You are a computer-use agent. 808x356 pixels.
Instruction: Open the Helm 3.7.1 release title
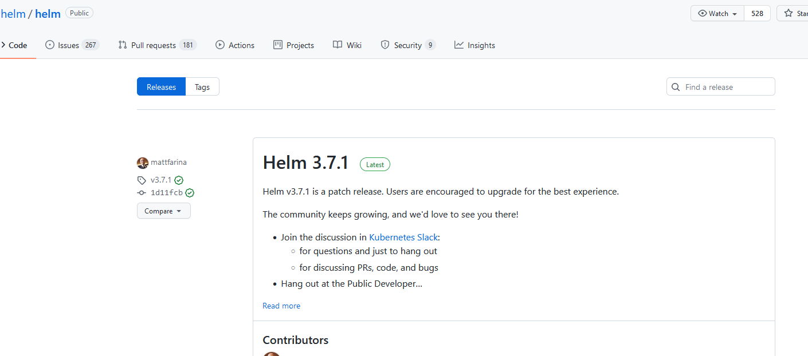(306, 163)
